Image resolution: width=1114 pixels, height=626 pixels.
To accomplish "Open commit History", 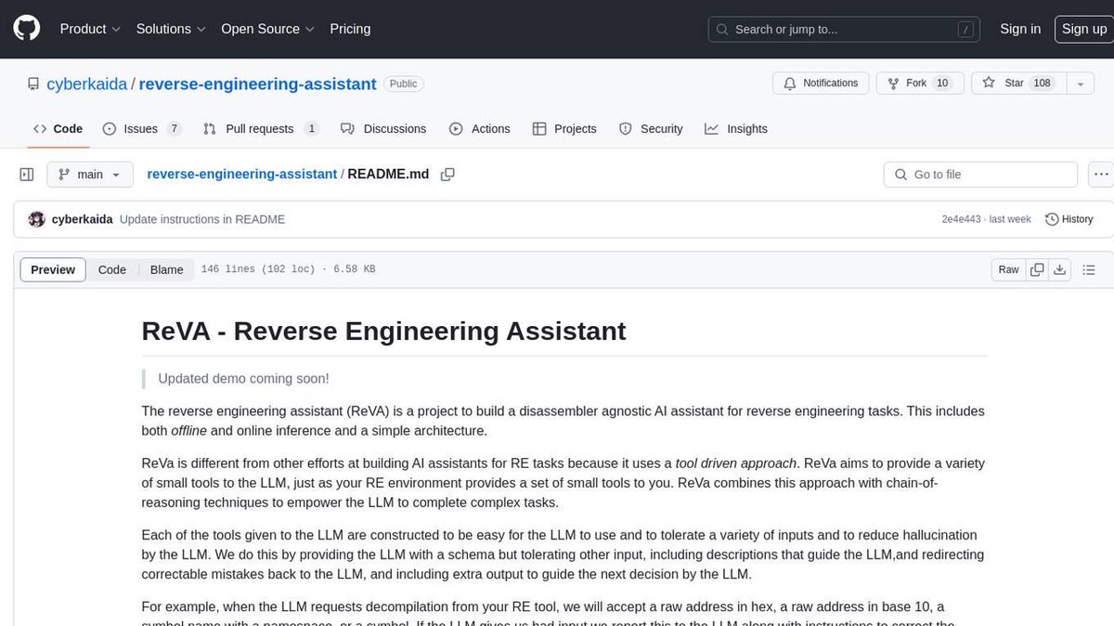I will click(1069, 219).
